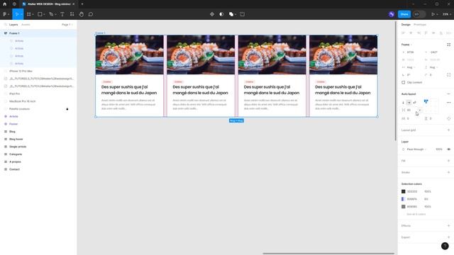Click the 333333 color swatch
Screen dimensions: 454x255
point(404,191)
